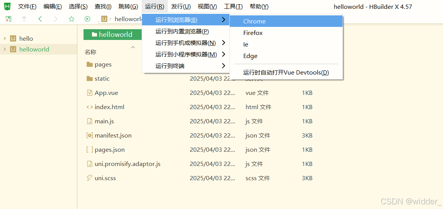Click the breadcrumb project icon
Image resolution: width=443 pixels, height=209 pixels.
105,19
